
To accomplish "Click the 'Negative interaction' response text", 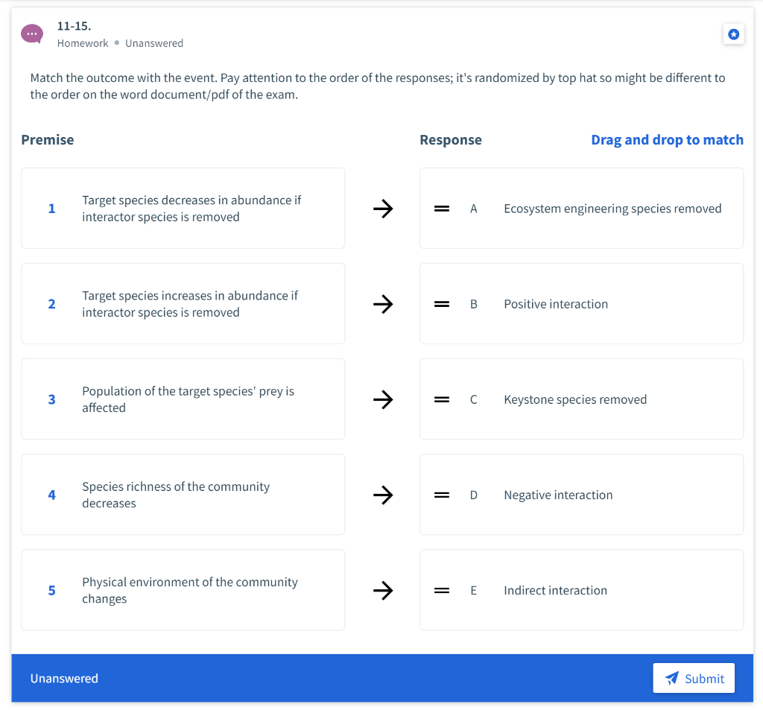I will pos(558,495).
